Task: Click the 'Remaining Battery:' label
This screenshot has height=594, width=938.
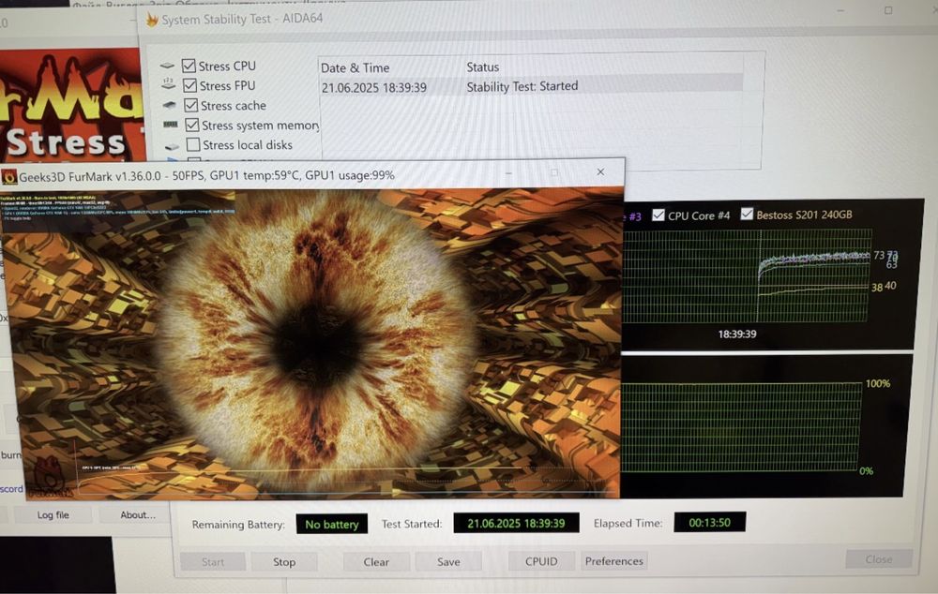Action: pos(238,524)
